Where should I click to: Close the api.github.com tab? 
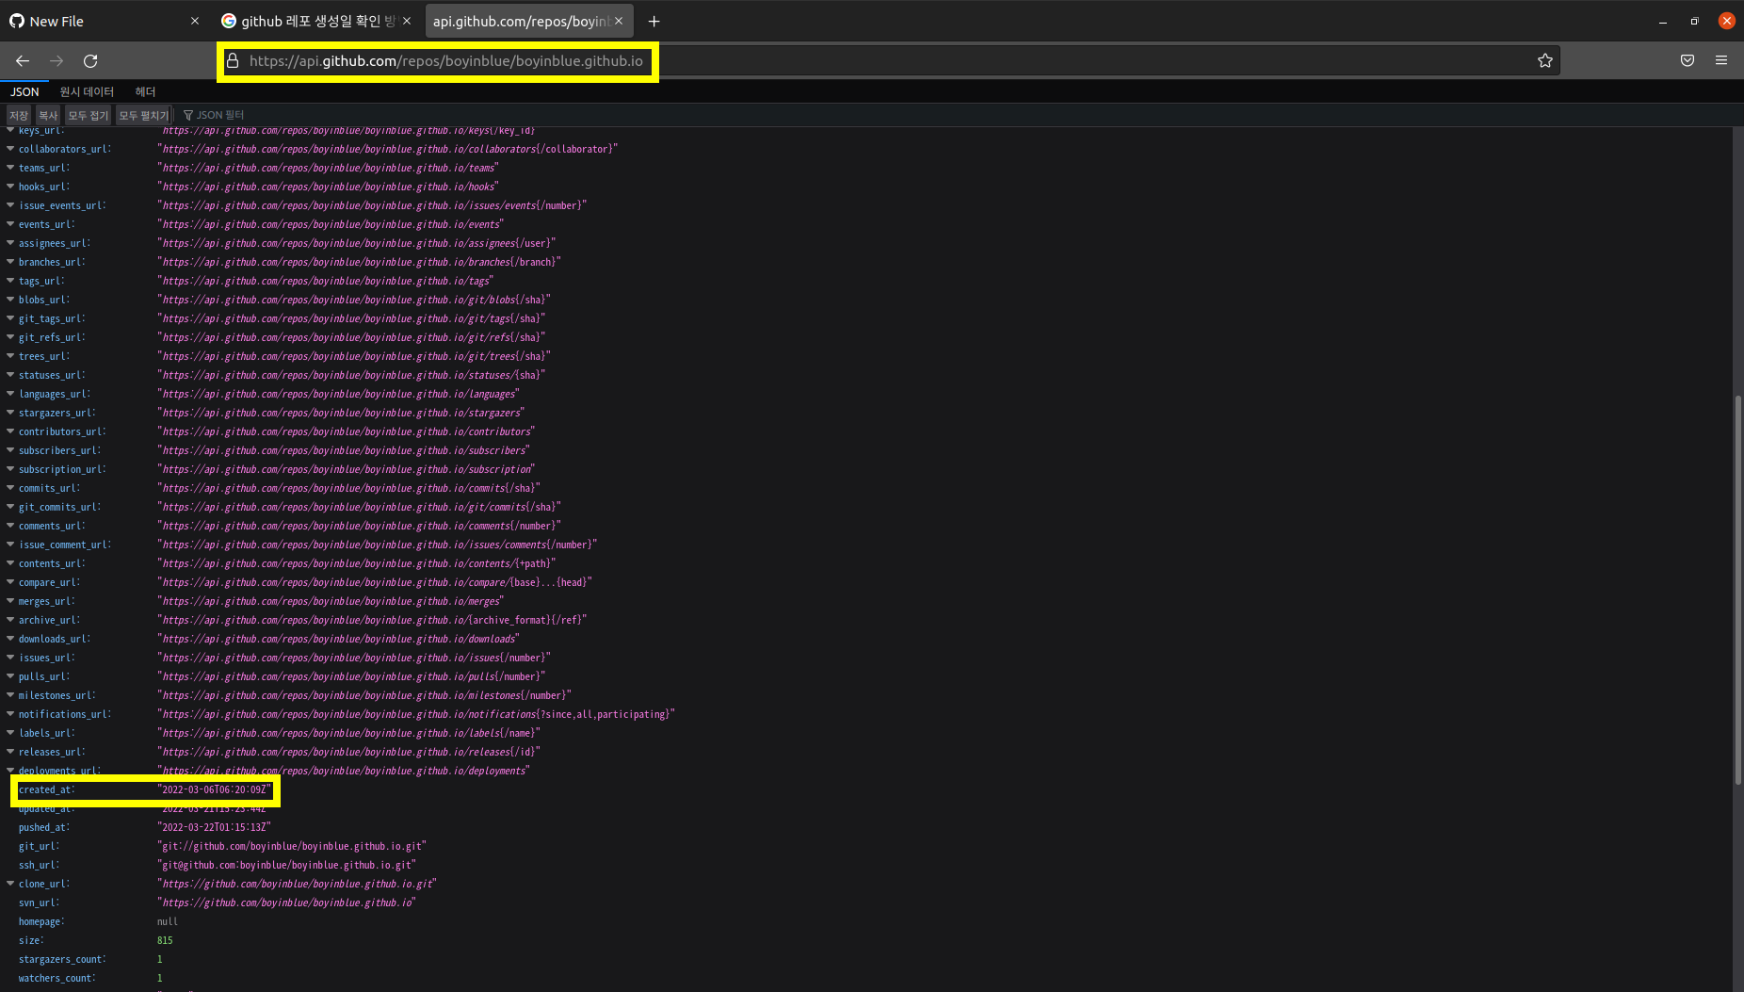tap(619, 21)
